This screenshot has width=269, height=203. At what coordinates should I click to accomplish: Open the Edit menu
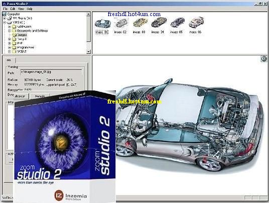[13, 9]
